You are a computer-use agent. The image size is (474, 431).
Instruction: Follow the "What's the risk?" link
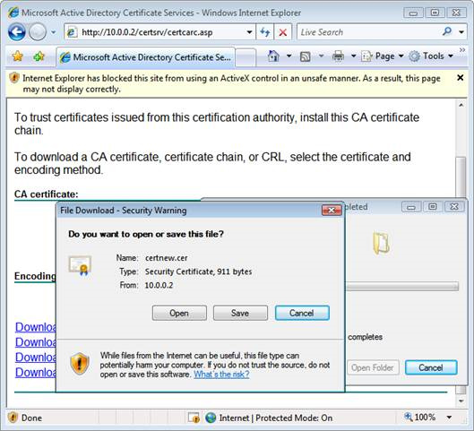click(x=221, y=375)
